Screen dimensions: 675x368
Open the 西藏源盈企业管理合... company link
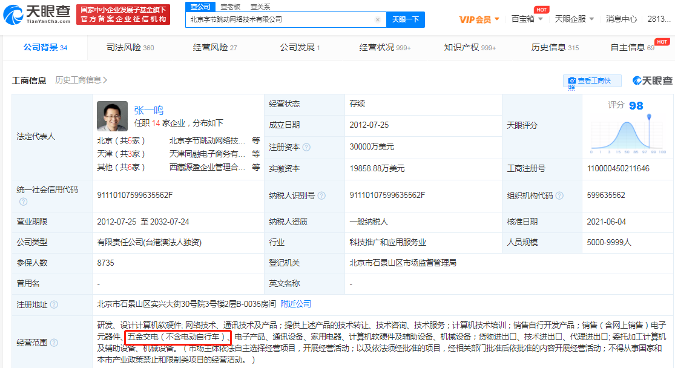[x=208, y=168]
